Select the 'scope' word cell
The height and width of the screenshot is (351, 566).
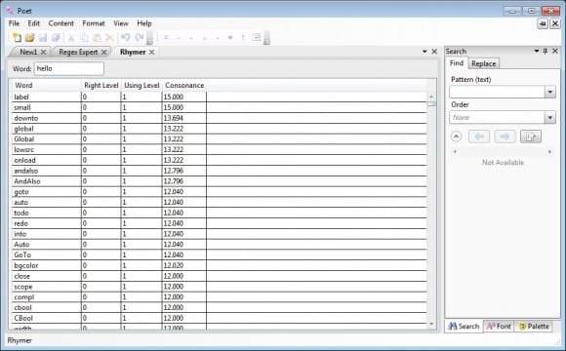coord(46,287)
